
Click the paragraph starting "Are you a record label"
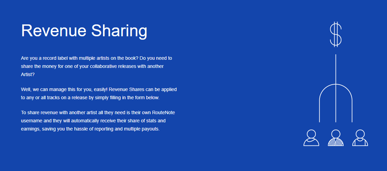point(97,66)
